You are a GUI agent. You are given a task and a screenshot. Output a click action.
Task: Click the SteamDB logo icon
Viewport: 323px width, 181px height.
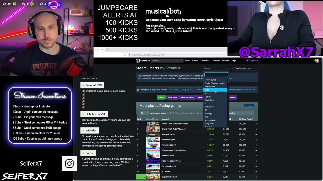pos(138,61)
